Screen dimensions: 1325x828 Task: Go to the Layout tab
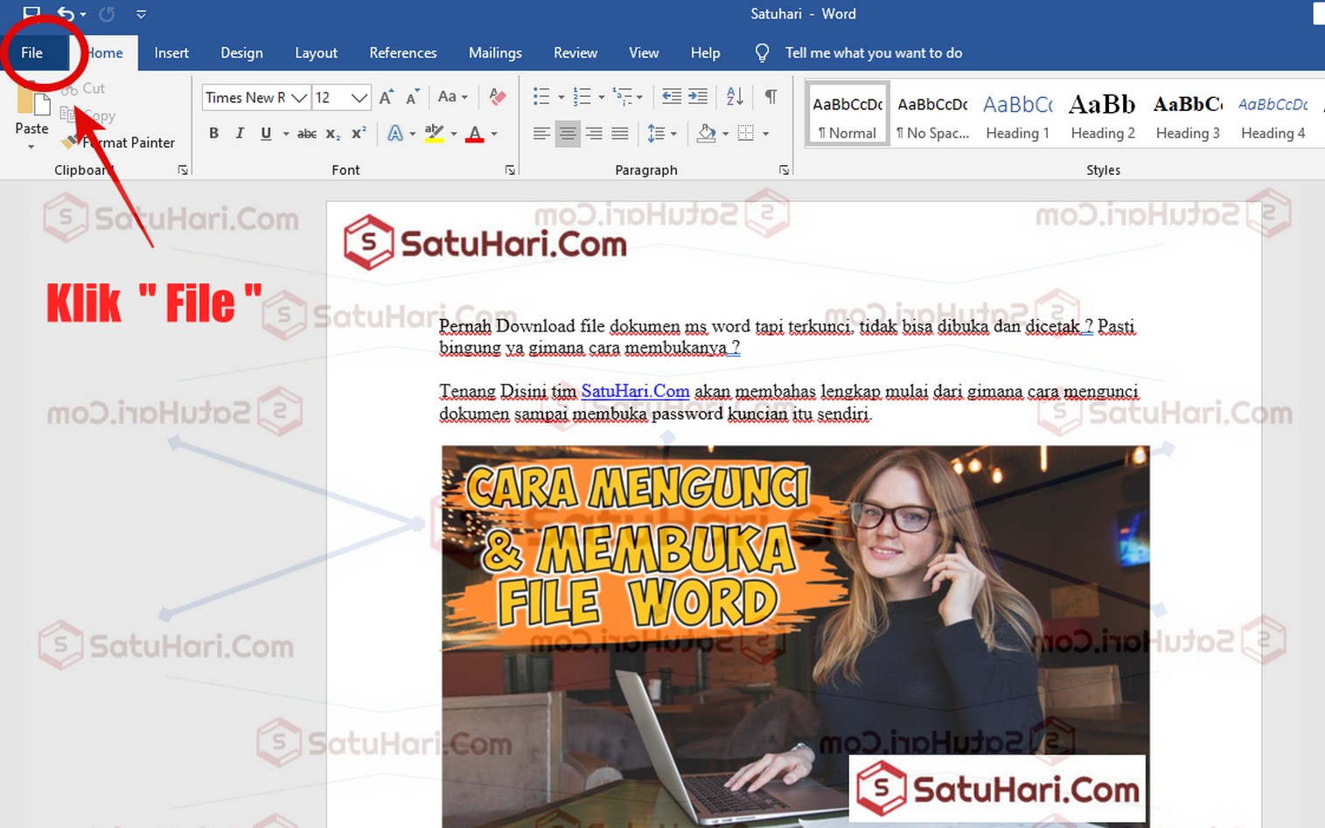316,52
